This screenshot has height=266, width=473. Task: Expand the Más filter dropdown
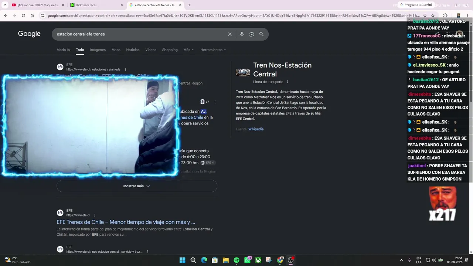click(x=188, y=50)
